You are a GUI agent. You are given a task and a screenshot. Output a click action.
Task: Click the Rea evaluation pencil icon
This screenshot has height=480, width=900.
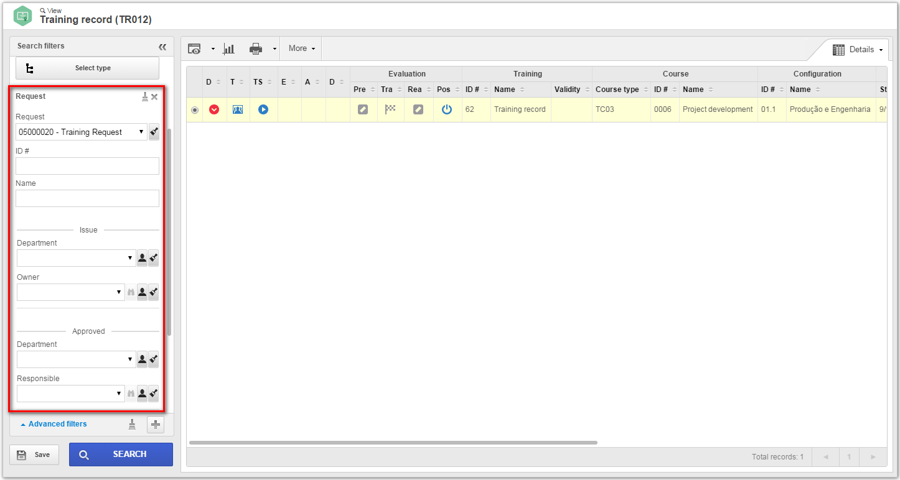pos(418,109)
